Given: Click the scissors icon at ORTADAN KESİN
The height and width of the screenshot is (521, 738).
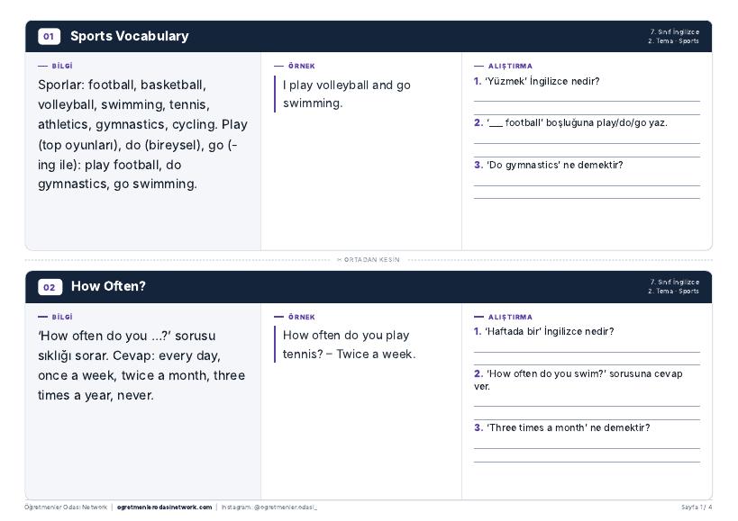Looking at the screenshot, I should click(339, 260).
